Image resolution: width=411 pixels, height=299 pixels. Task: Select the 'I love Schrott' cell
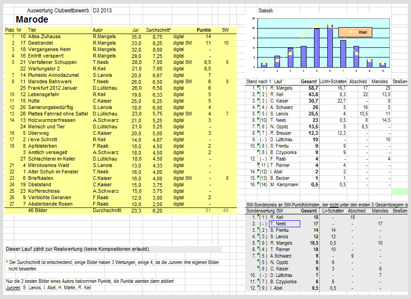coord(42,139)
